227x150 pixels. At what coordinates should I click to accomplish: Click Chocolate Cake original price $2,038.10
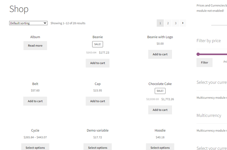[x=152, y=99]
